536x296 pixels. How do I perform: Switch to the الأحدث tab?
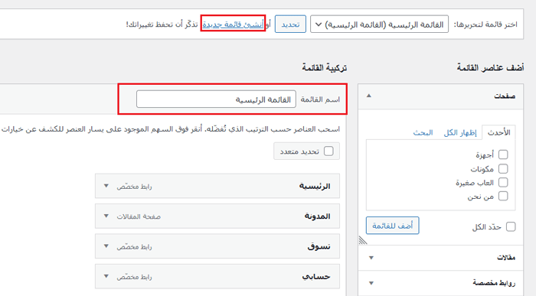click(x=498, y=132)
